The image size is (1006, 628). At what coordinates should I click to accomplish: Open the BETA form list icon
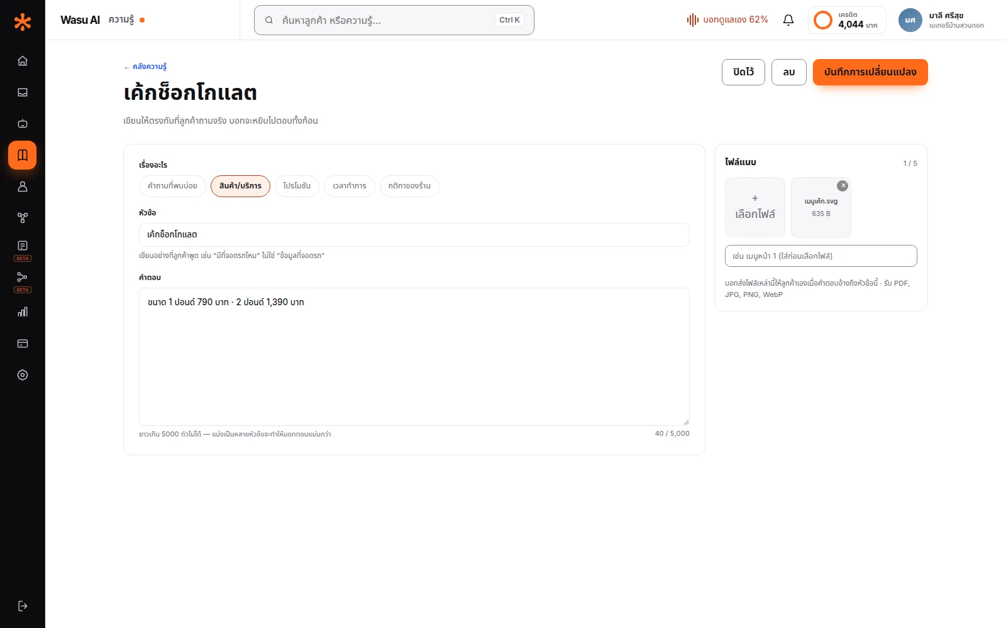(23, 246)
